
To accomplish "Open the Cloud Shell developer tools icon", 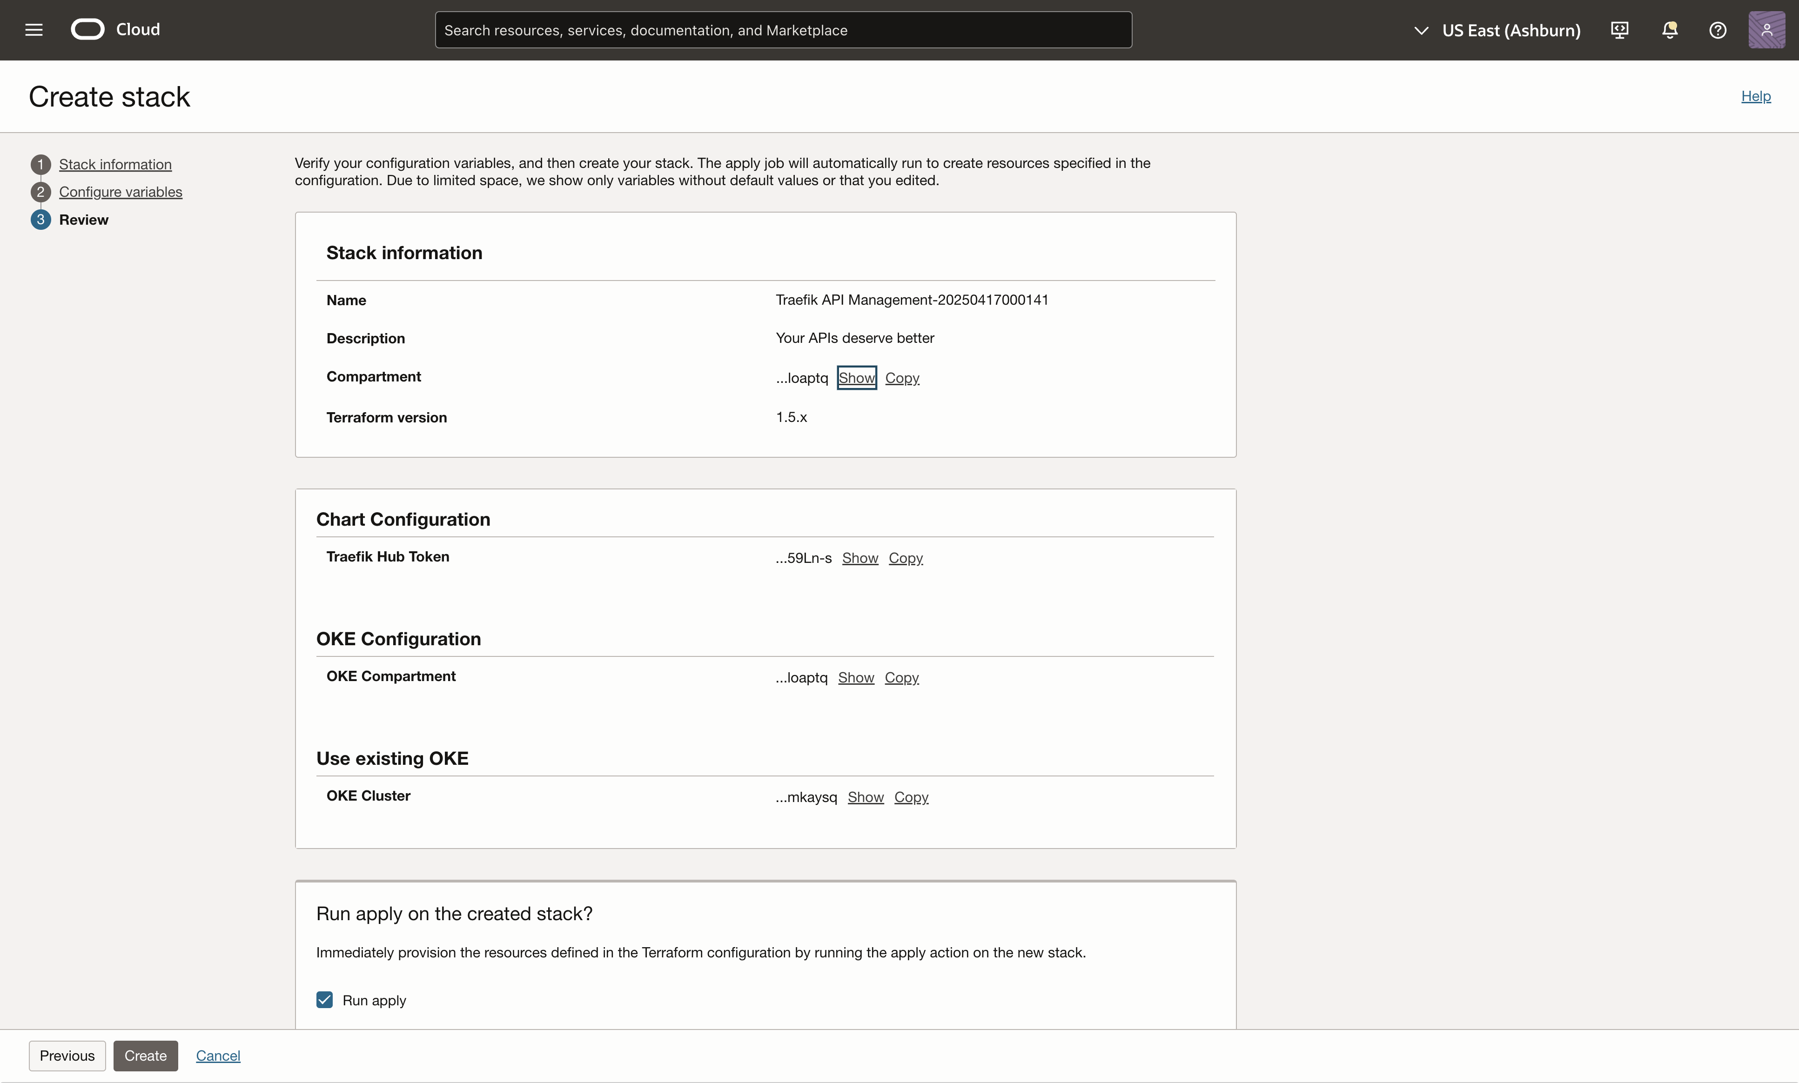I will (x=1619, y=30).
